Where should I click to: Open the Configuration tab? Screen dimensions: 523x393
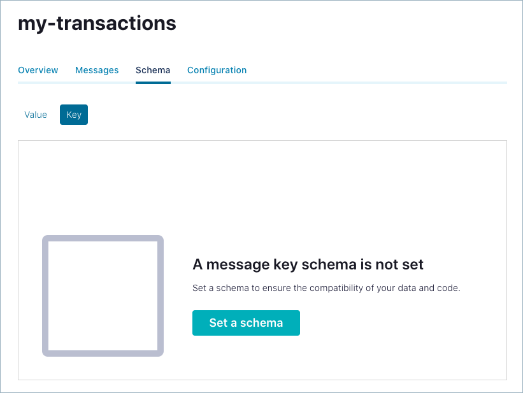(217, 70)
